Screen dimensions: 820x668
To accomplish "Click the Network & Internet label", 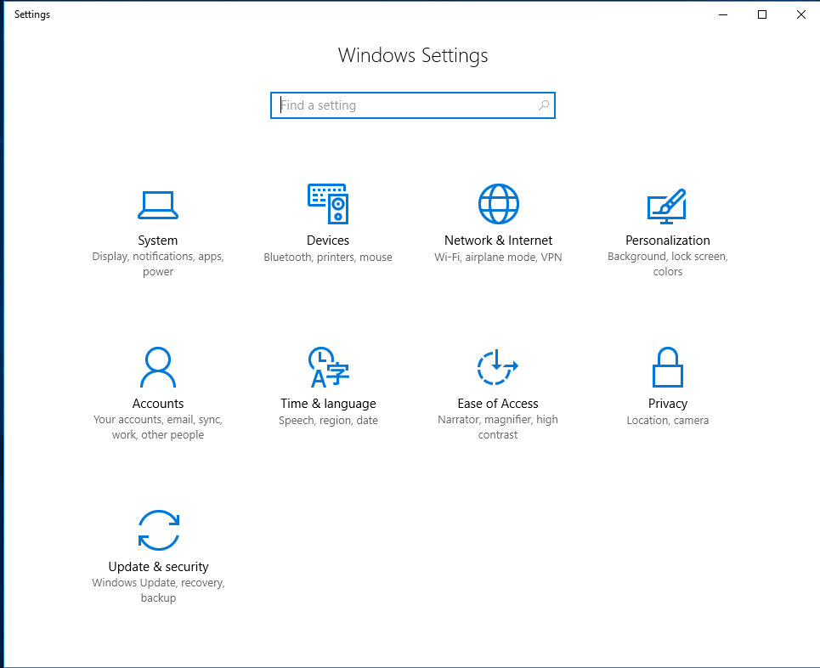I will (x=499, y=241).
